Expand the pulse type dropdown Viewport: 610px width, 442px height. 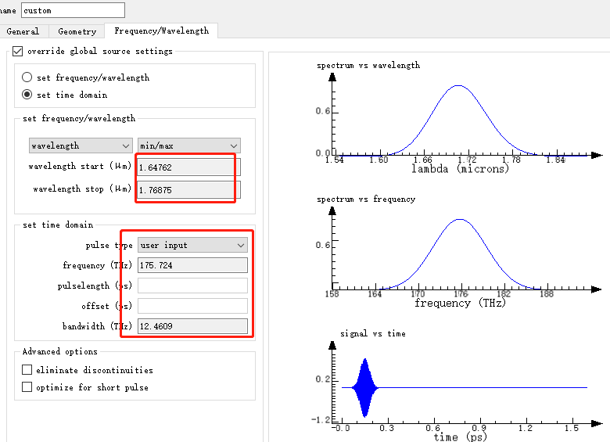pos(192,245)
